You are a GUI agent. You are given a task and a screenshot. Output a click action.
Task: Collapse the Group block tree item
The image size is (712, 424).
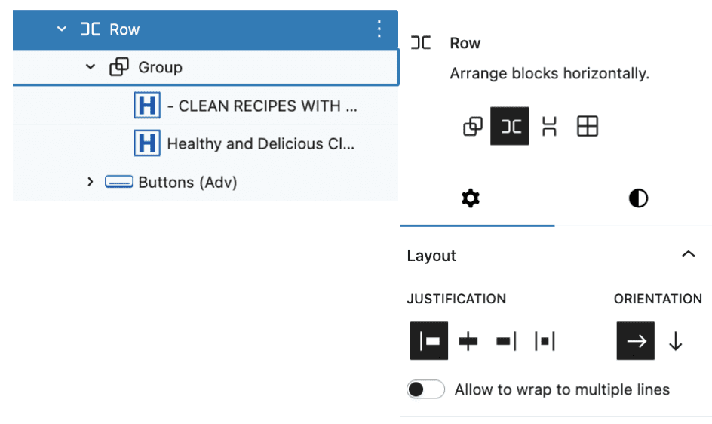[91, 67]
